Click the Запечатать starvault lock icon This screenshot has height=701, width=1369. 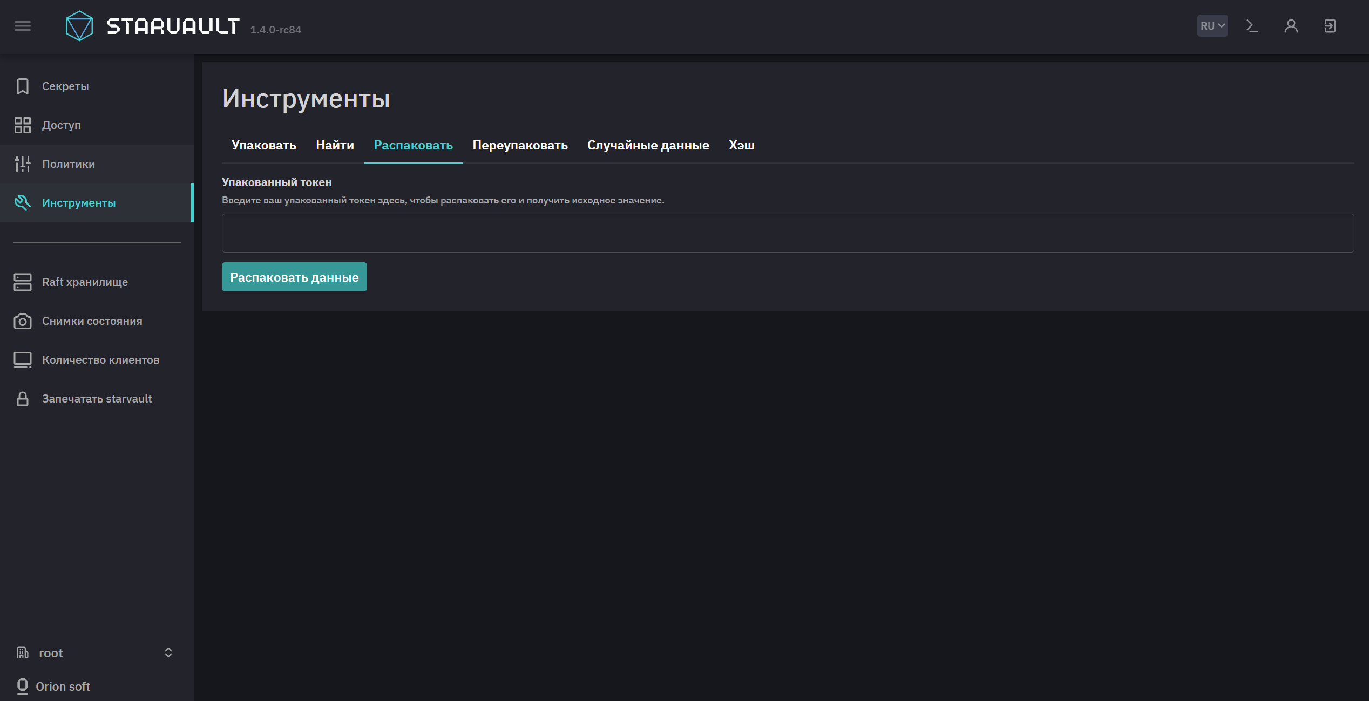[23, 399]
